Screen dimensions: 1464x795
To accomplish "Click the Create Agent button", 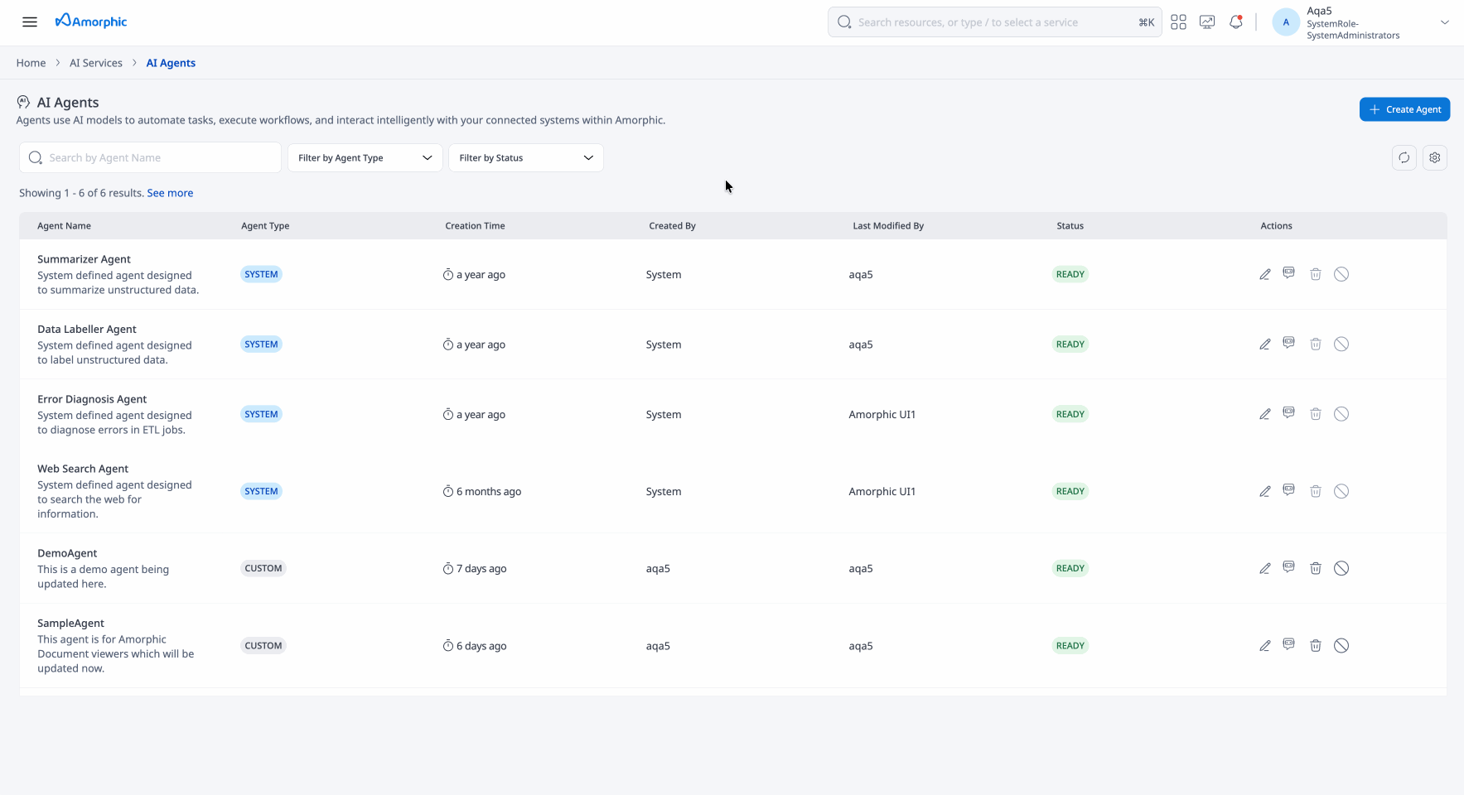I will 1404,109.
